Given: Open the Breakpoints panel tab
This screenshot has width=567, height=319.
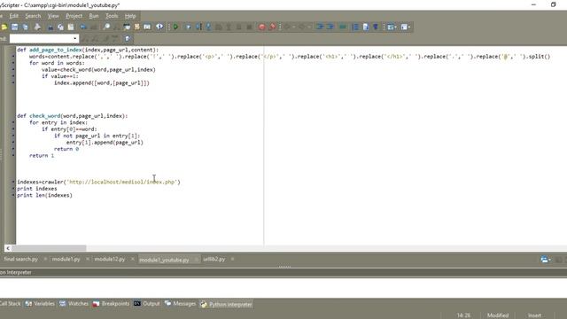Looking at the screenshot, I should coord(111,304).
